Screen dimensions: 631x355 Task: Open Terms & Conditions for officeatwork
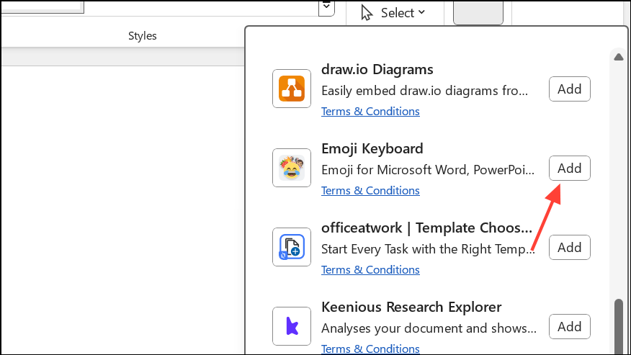[x=370, y=270]
